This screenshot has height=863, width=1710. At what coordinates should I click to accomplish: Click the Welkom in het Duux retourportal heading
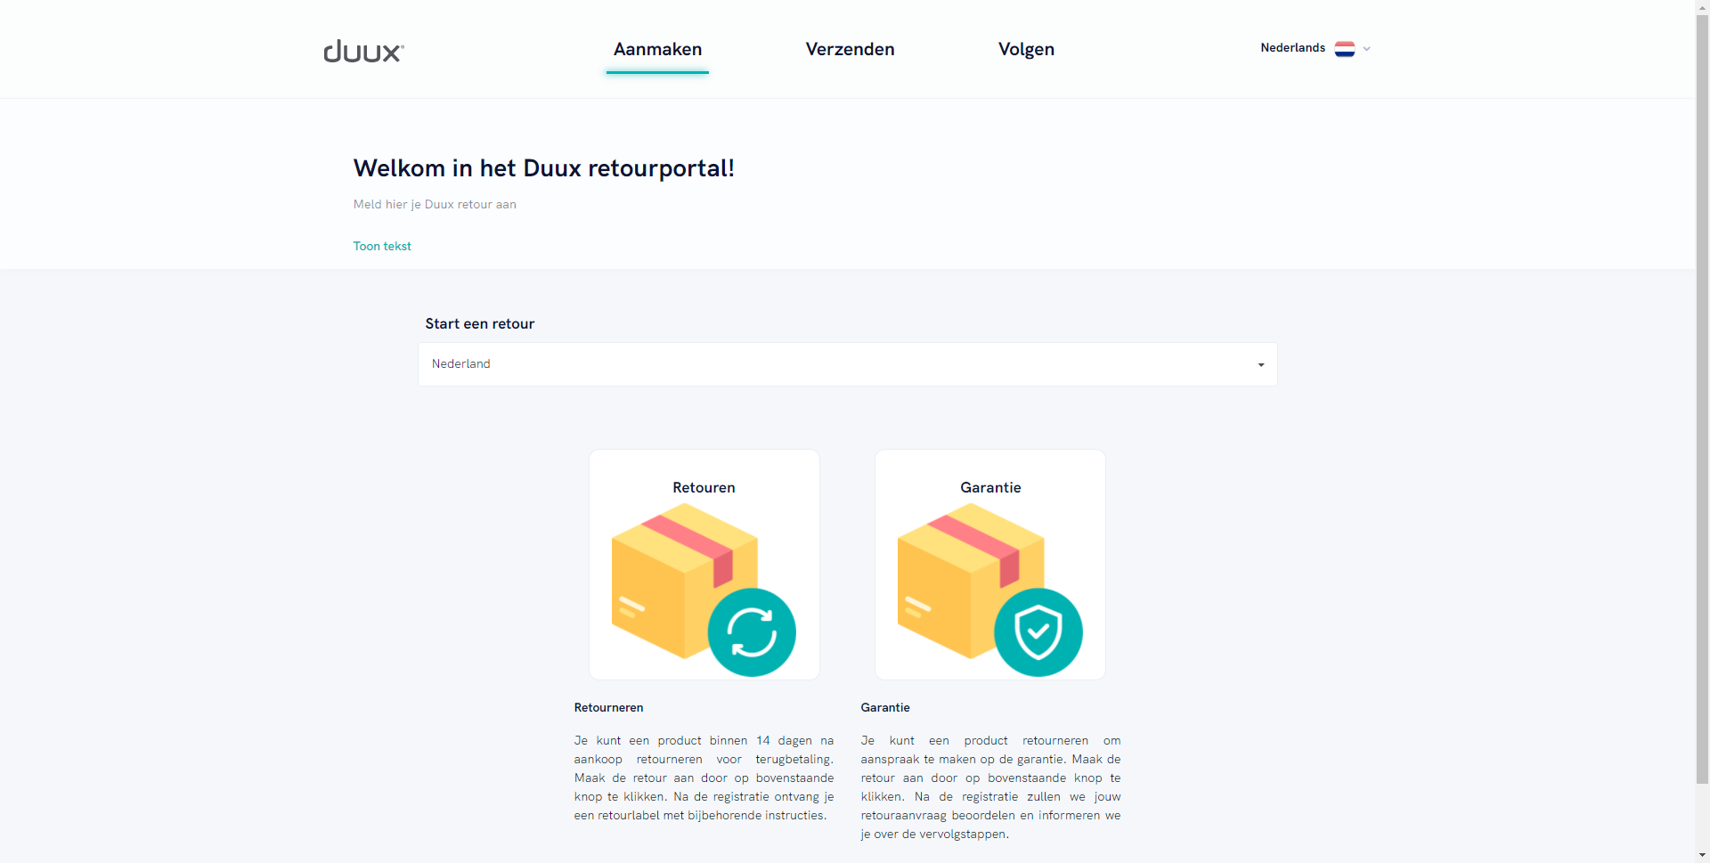pos(543,168)
